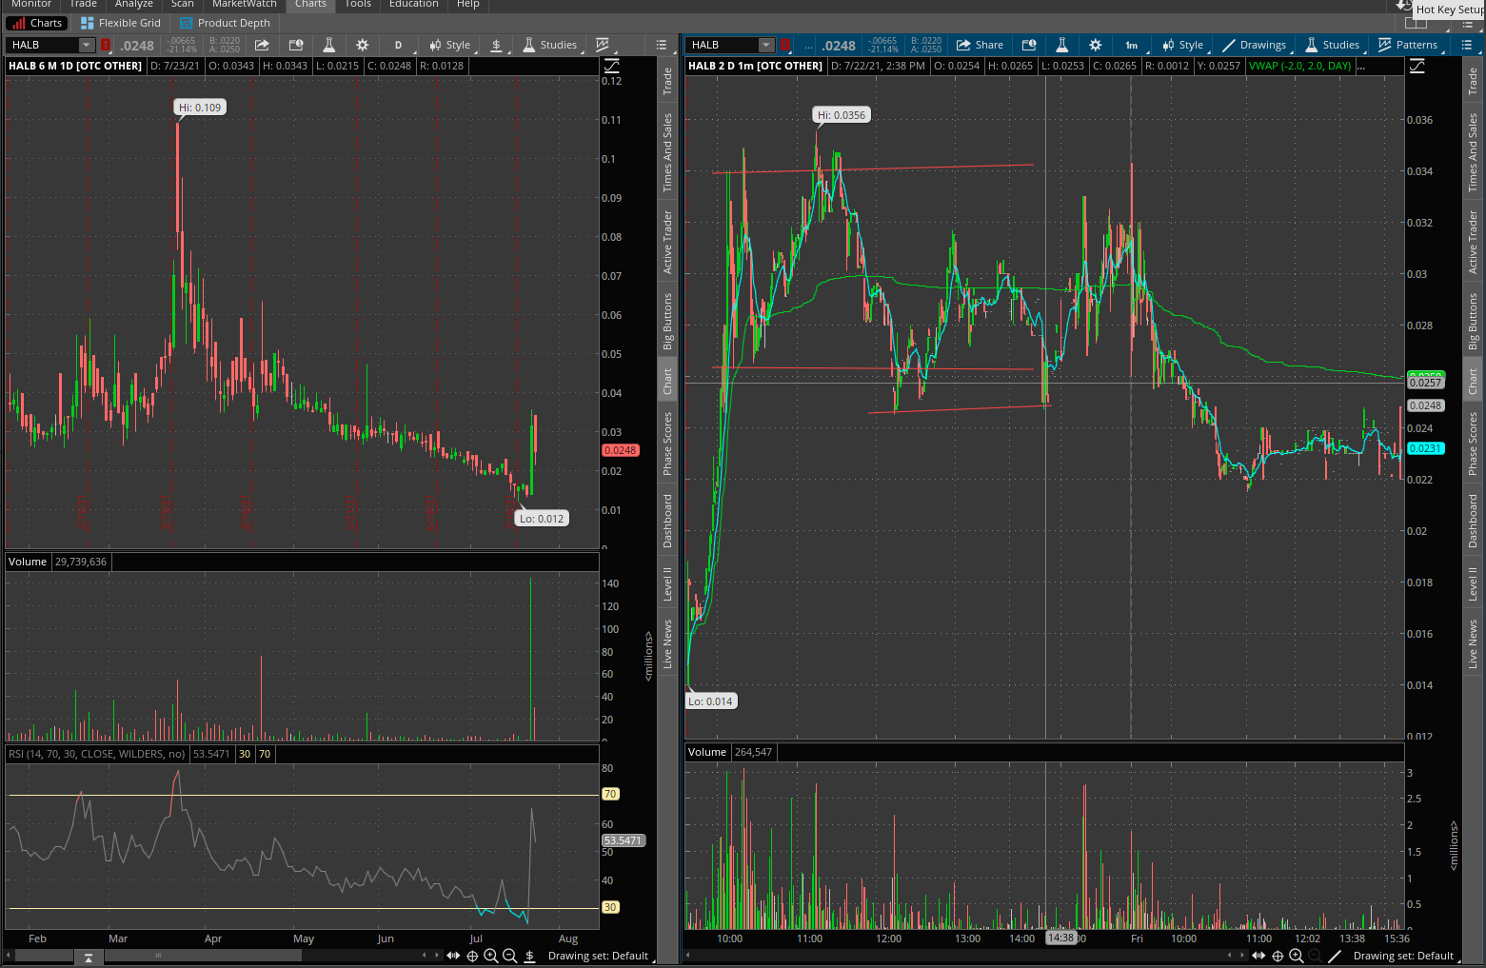Open Drawings menu in right chart
Image resolution: width=1486 pixels, height=968 pixels.
[x=1254, y=45]
